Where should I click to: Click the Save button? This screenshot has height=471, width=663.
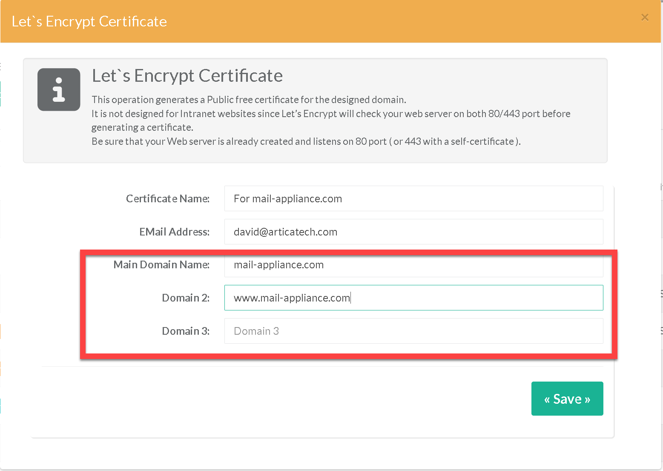(x=567, y=399)
